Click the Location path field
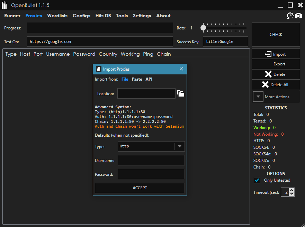This screenshot has height=227, width=305. coord(146,93)
